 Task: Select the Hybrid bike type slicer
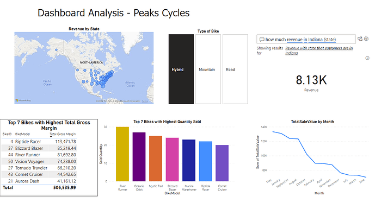click(x=181, y=69)
